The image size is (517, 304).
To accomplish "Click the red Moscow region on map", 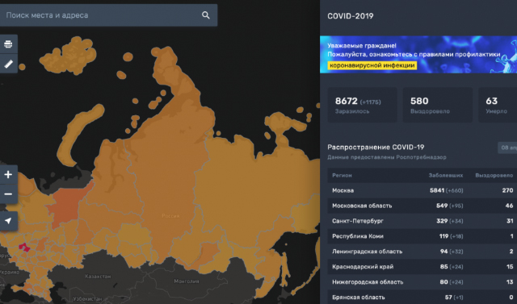I will pyautogui.click(x=24, y=248).
